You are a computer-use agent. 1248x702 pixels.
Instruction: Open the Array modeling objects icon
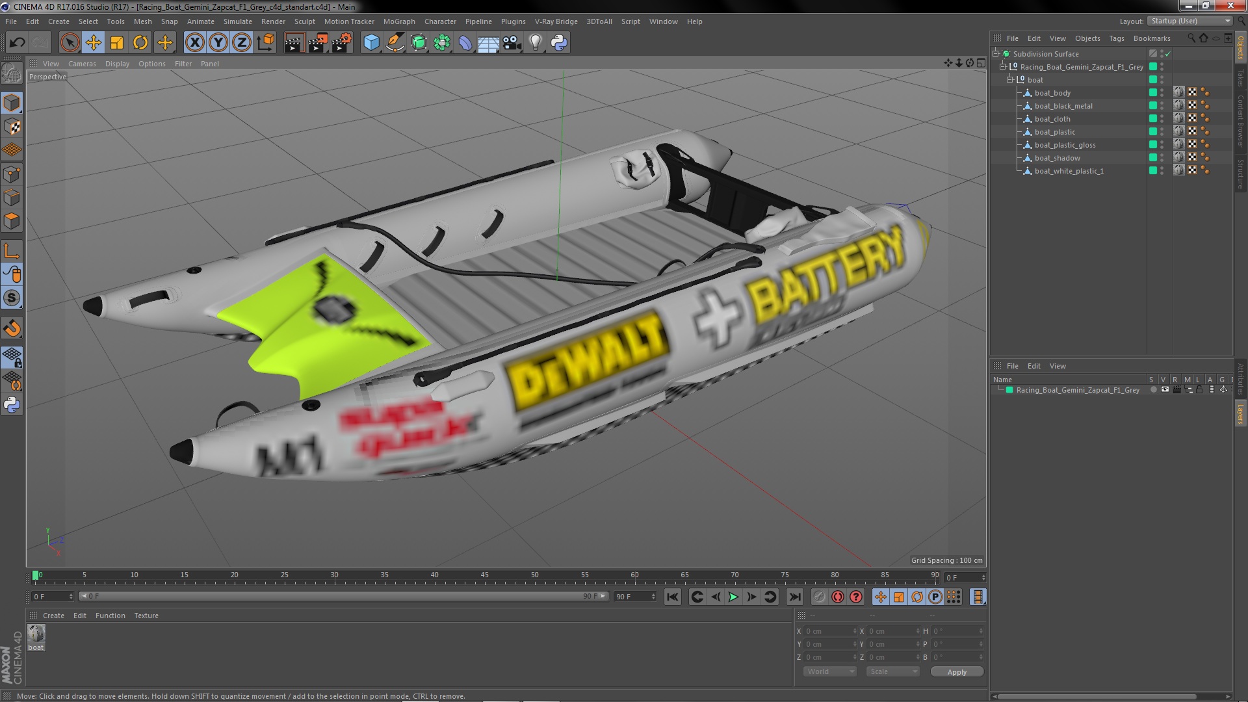(x=442, y=43)
